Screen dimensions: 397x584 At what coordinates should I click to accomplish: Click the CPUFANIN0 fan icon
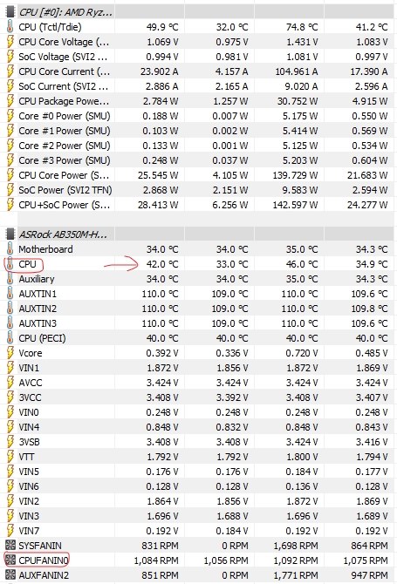(x=10, y=560)
